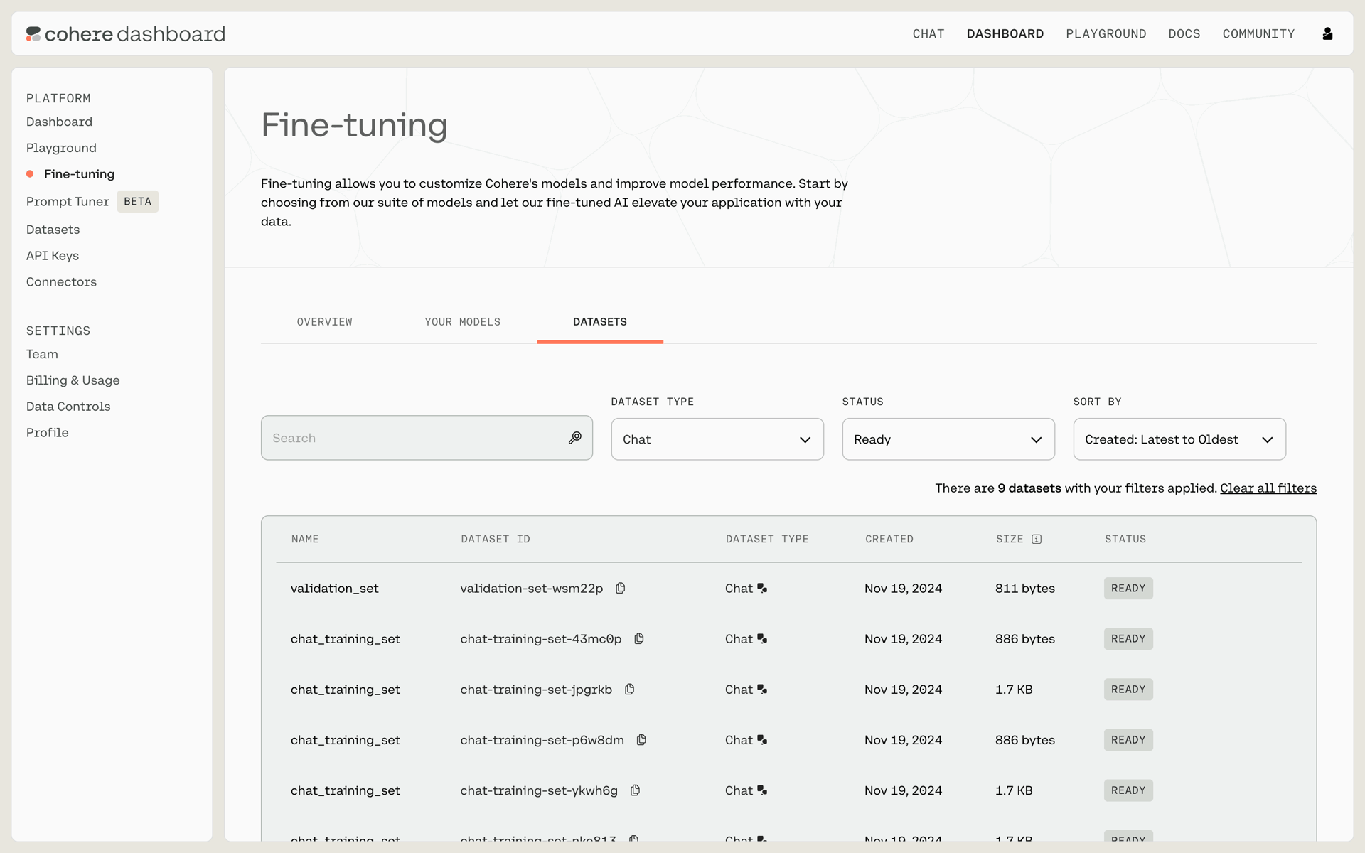Screen dimensions: 1365x853
Task: Click the NAME column header
Action: point(305,539)
